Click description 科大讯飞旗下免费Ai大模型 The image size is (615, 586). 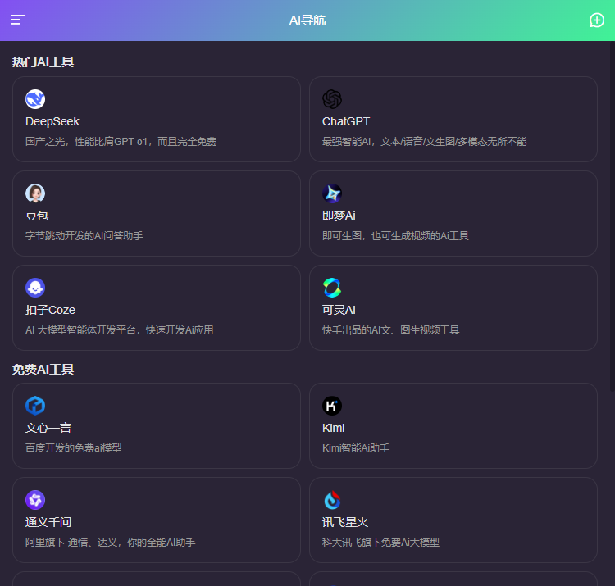tap(380, 543)
